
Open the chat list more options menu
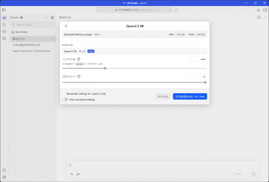pos(46,17)
